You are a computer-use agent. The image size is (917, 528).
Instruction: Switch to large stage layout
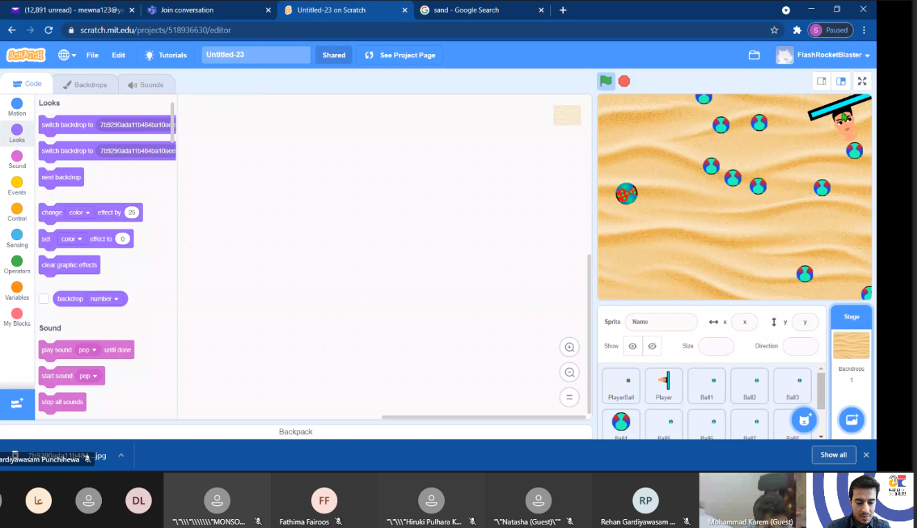point(841,81)
